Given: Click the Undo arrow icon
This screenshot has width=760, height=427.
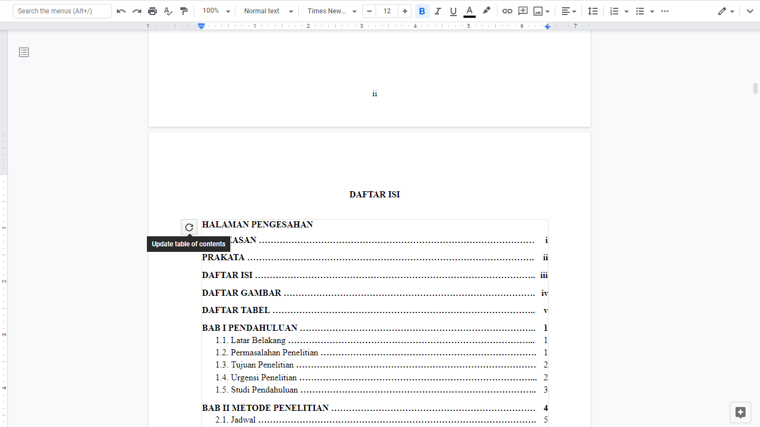Looking at the screenshot, I should pyautogui.click(x=121, y=11).
